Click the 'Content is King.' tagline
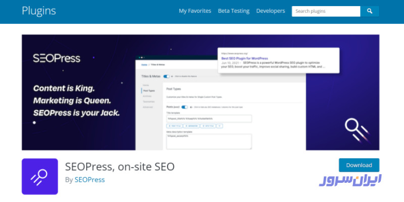Viewport: 404px width, 202px height. (x=64, y=89)
